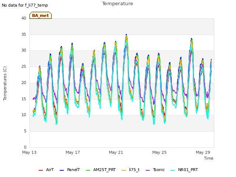Click the 30 y-axis tick label
236x177 pixels.
24,51
